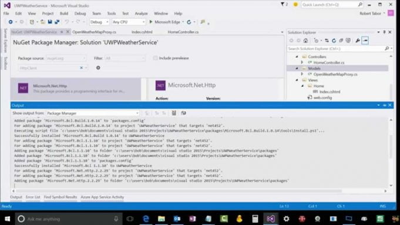Screen dimensions: 400x225
Task: Open the Debug configuration dropdown
Action: [x=99, y=22]
